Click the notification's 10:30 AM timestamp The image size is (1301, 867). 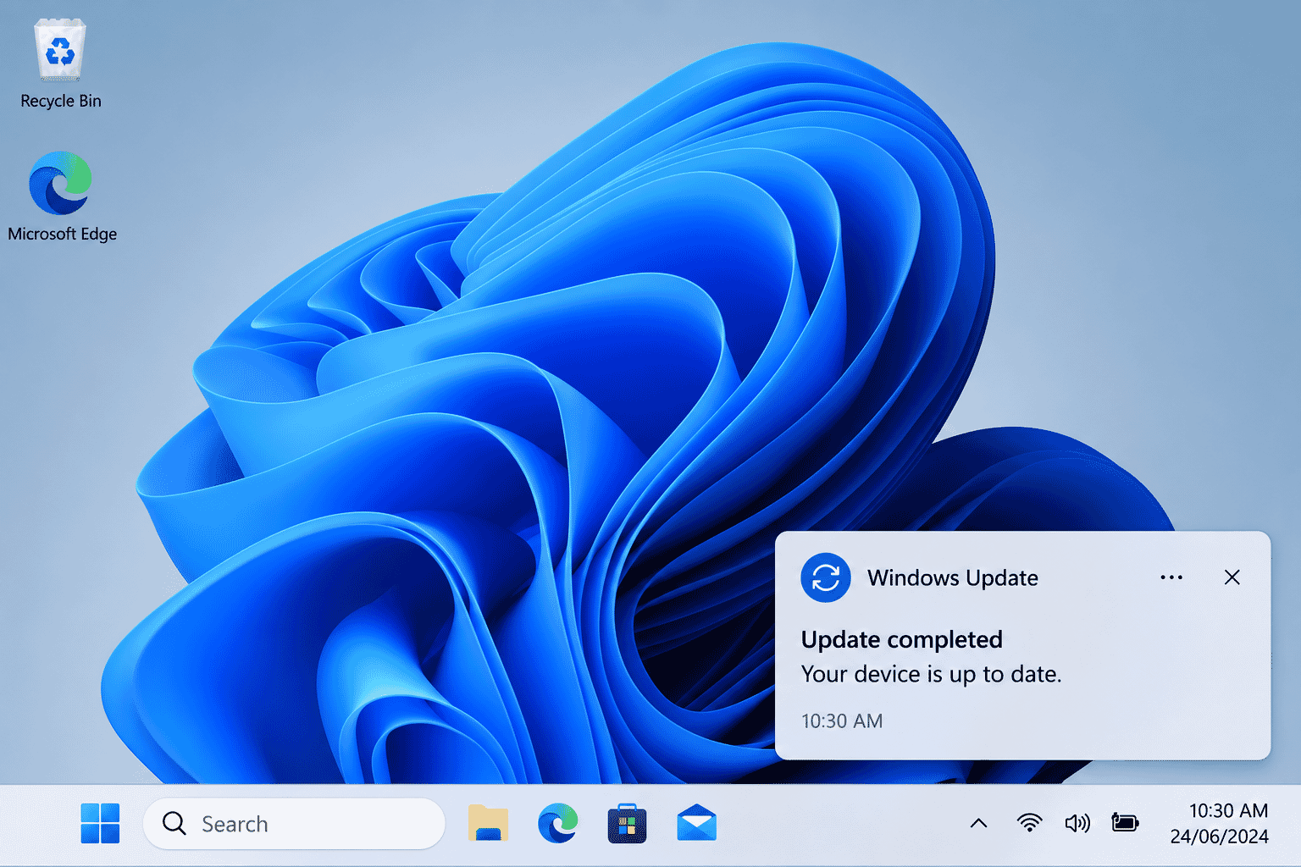pyautogui.click(x=842, y=721)
